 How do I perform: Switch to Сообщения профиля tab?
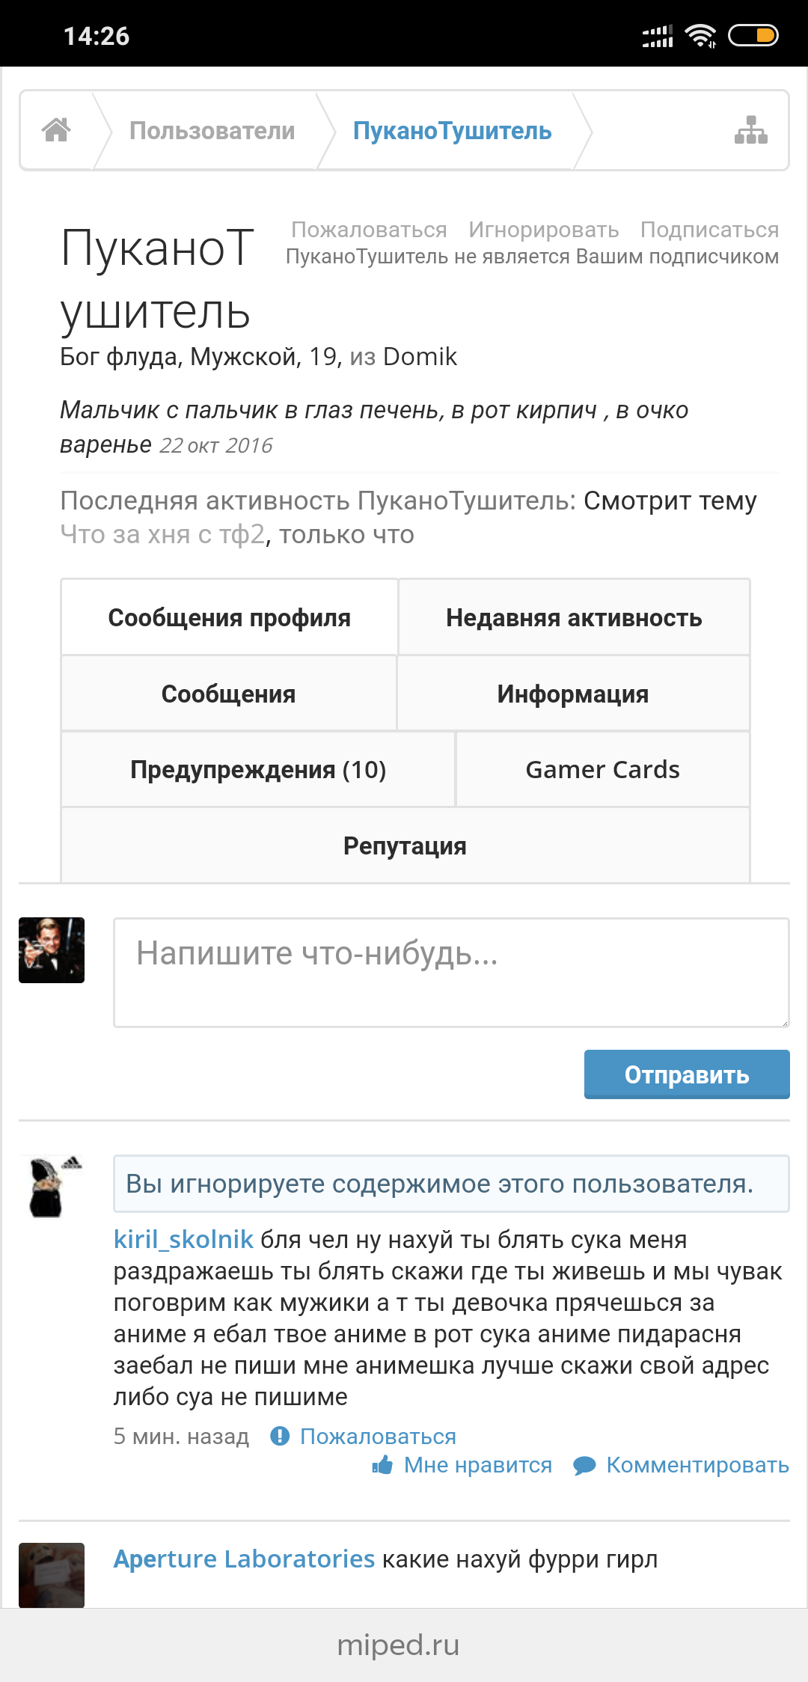click(229, 617)
